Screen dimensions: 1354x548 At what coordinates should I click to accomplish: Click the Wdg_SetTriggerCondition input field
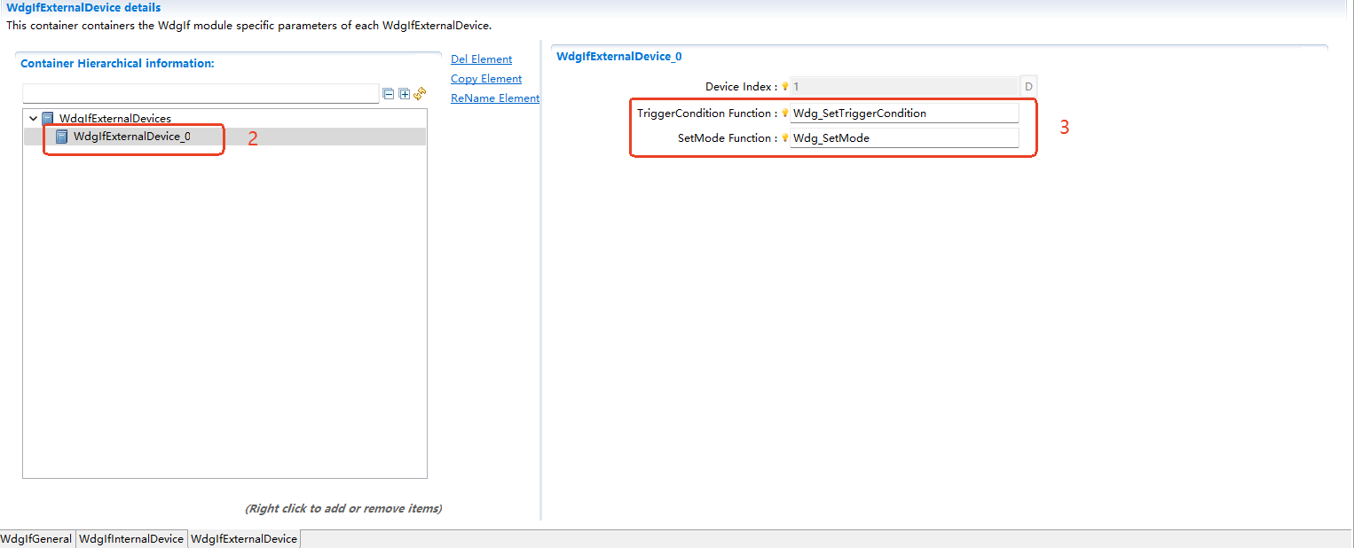pos(903,113)
